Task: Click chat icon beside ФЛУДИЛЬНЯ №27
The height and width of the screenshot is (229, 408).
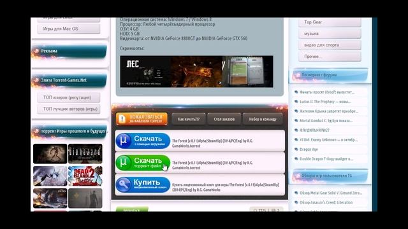Action: 296,130
